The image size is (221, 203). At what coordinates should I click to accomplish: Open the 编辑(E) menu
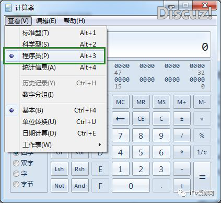[46, 21]
